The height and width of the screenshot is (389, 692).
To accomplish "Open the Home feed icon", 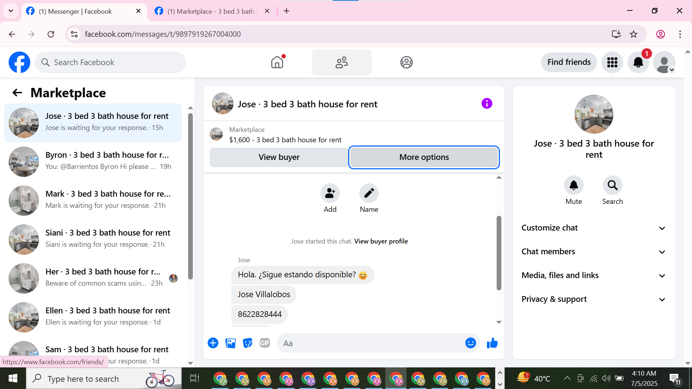I will 277,62.
